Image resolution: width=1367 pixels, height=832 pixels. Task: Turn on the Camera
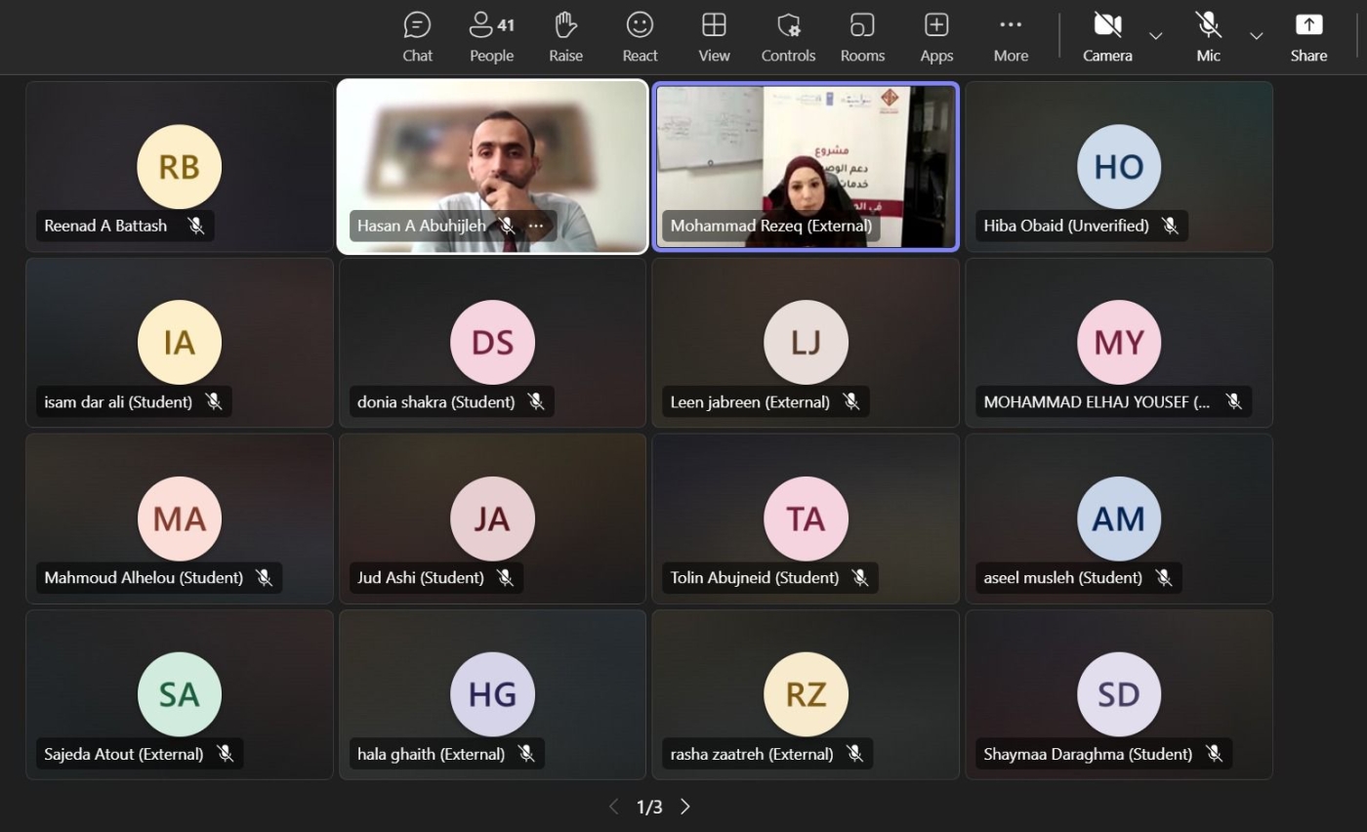[x=1107, y=37]
